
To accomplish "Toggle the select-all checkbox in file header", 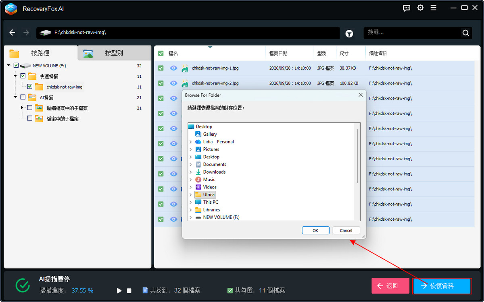I will (161, 53).
